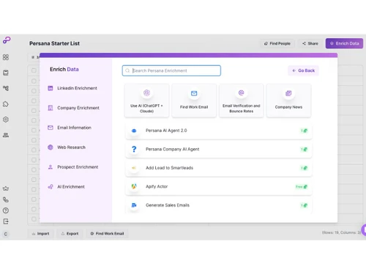Click the search magnifier icon
The height and width of the screenshot is (275, 366).
(127, 70)
